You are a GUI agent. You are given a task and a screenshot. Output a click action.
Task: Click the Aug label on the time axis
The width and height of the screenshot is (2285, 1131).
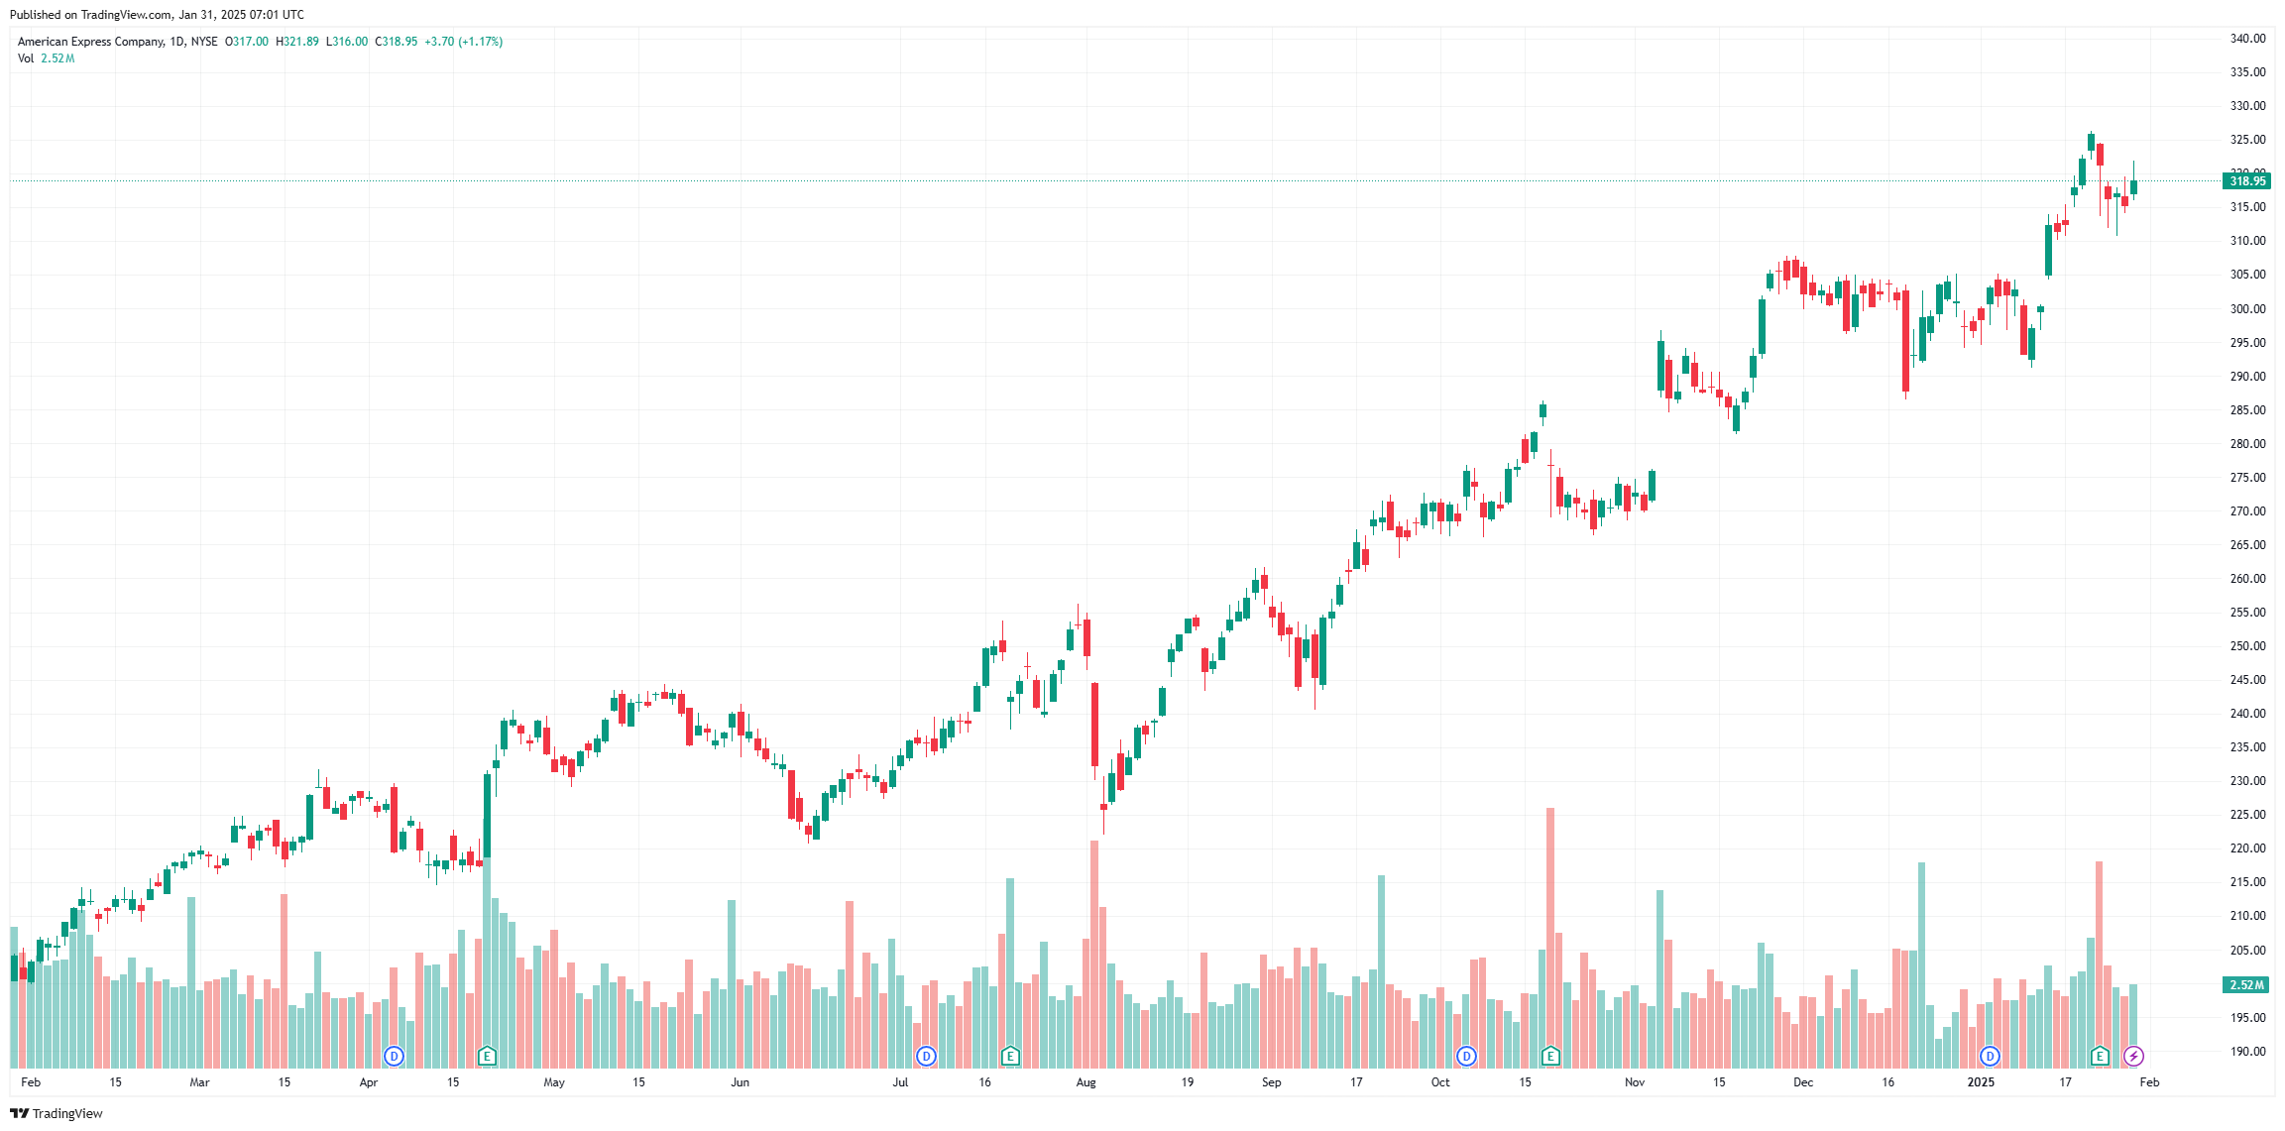[x=1085, y=1082]
